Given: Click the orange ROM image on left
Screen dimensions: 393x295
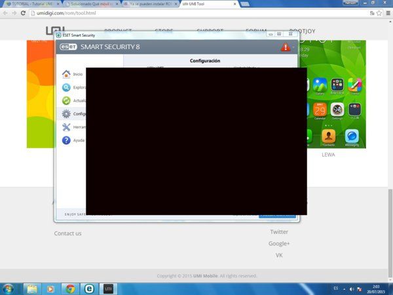Looking at the screenshot, I should tap(40, 94).
